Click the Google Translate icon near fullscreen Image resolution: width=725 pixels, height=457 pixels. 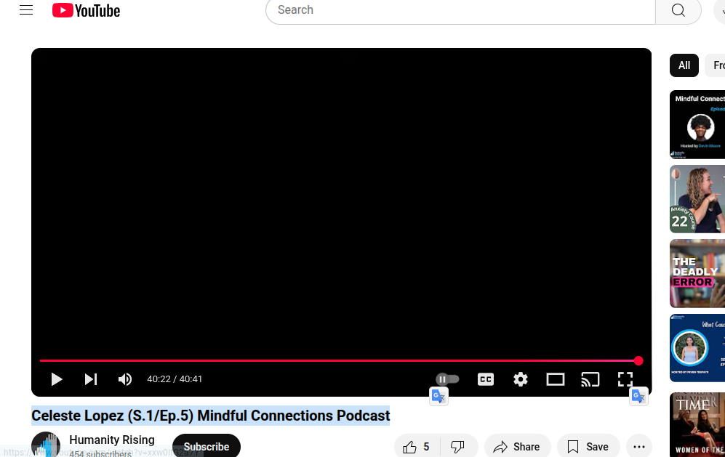638,397
